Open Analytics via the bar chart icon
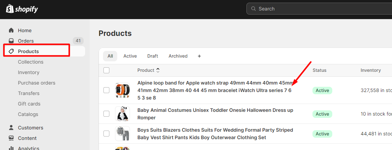The image size is (392, 150). (x=11, y=148)
